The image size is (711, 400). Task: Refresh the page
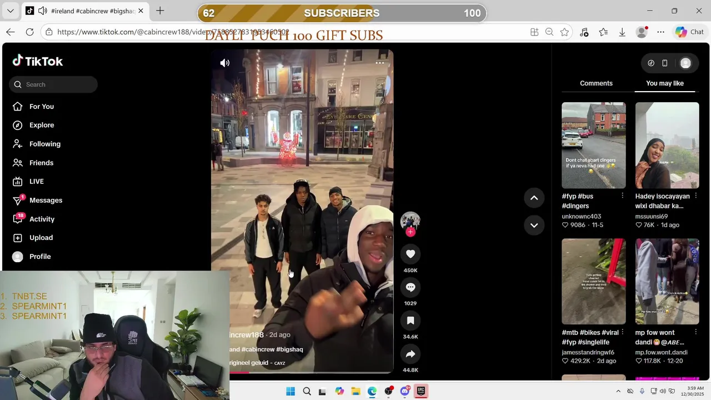30,32
